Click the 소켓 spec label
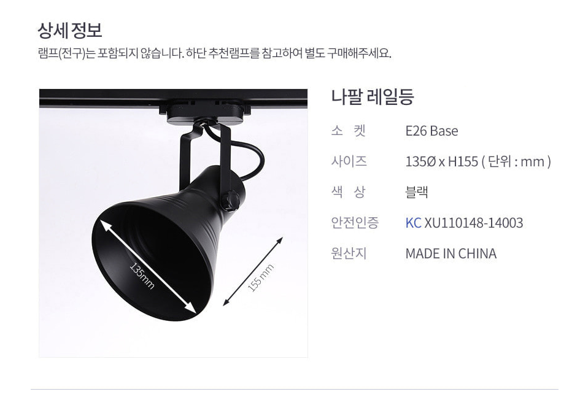 tap(349, 131)
